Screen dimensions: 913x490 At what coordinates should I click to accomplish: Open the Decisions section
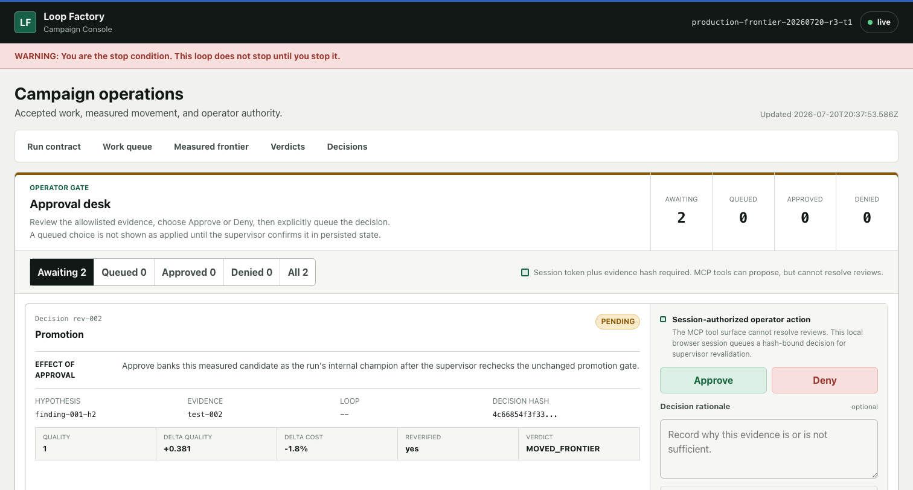click(x=347, y=147)
